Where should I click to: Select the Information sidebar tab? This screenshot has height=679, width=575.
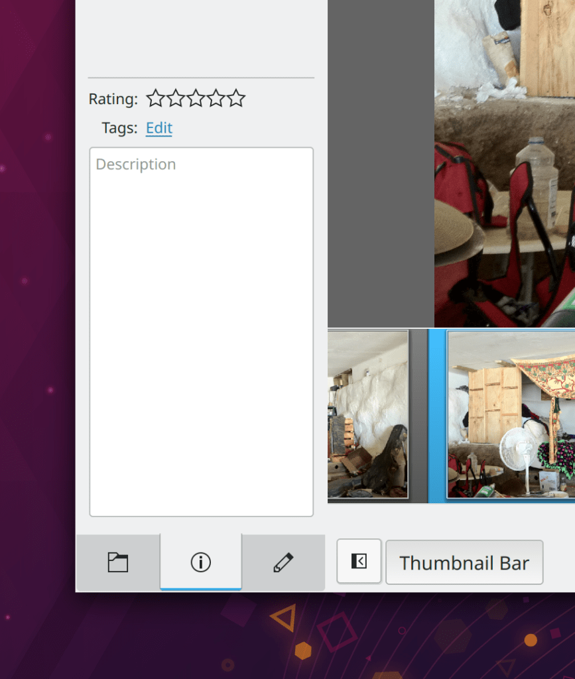200,563
